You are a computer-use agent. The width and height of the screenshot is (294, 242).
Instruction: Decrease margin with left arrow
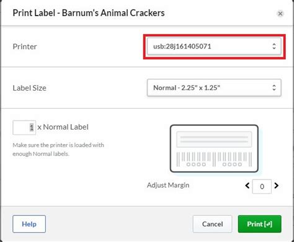[247, 186]
